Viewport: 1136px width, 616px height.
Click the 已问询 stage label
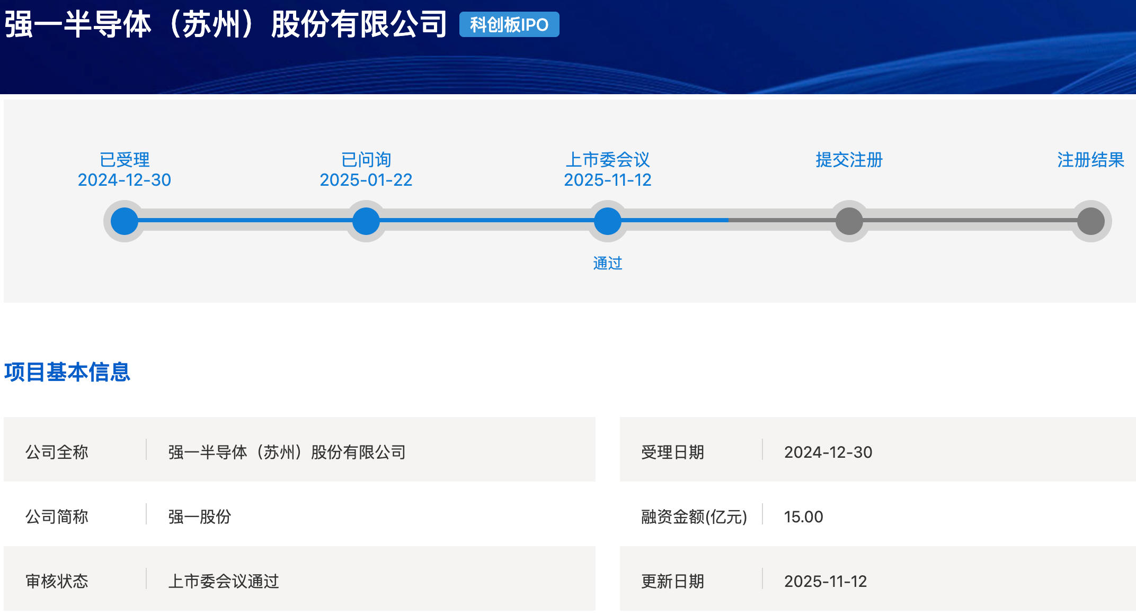[x=366, y=159]
